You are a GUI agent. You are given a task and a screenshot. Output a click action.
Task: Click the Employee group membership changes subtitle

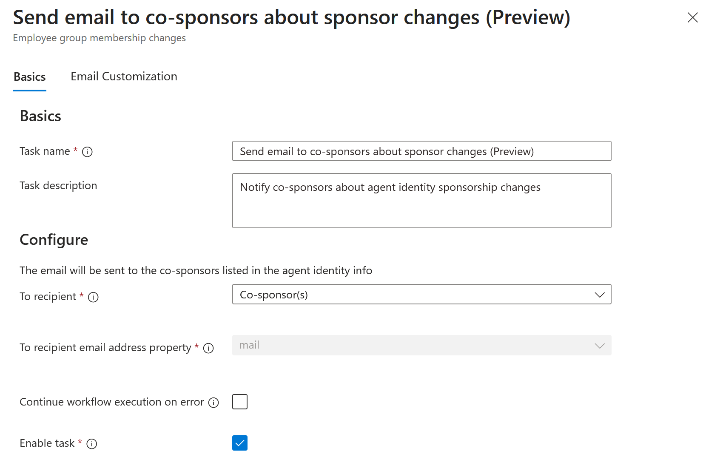(x=99, y=38)
